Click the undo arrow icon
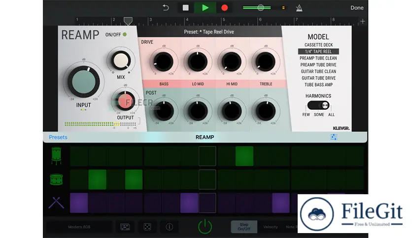This screenshot has width=412, height=238. tap(166, 7)
